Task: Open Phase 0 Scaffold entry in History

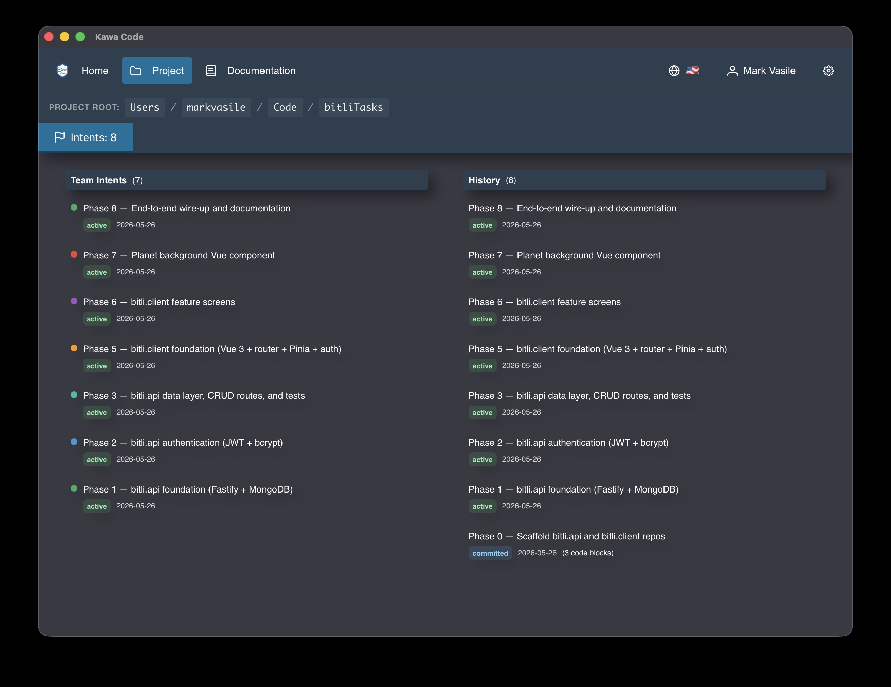Action: [567, 537]
